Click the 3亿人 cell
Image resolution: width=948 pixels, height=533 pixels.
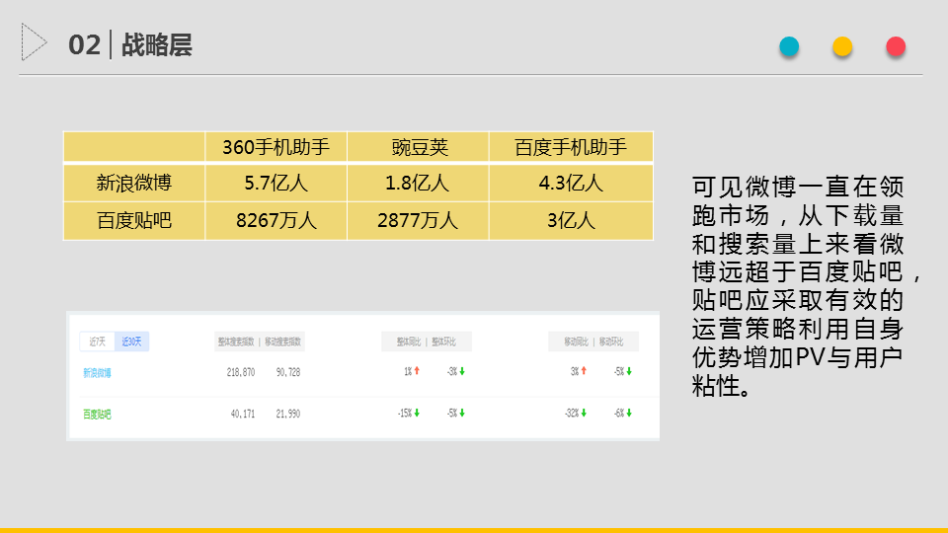571,220
